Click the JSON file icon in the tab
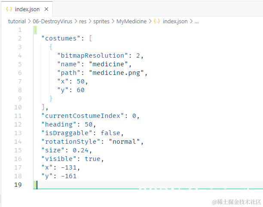This screenshot has width=263, height=207. click(x=9, y=9)
